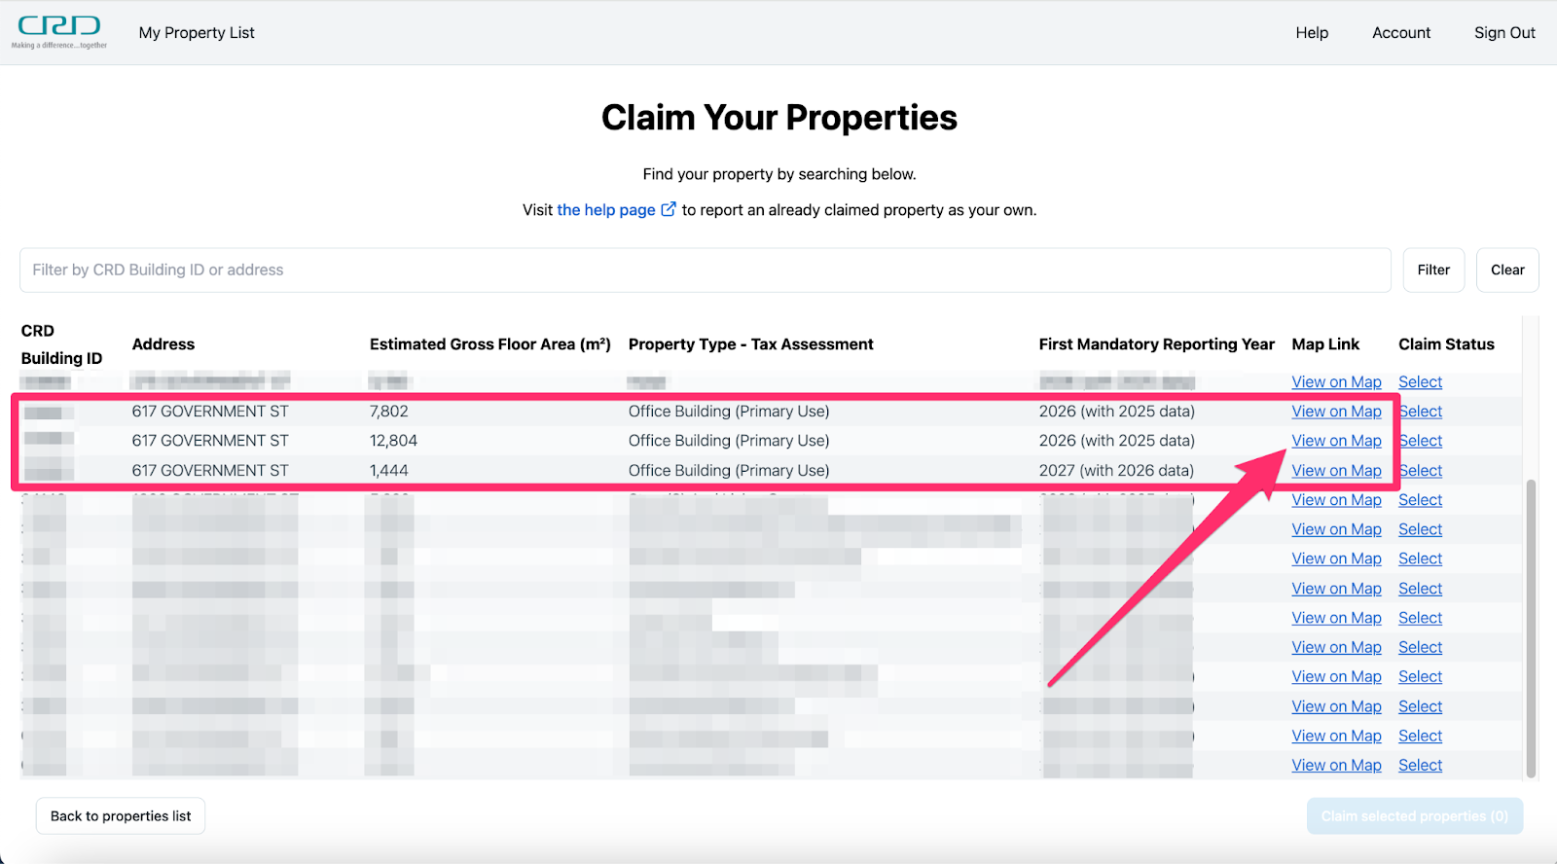Click Claim selected properties button
The width and height of the screenshot is (1557, 864).
(x=1414, y=816)
